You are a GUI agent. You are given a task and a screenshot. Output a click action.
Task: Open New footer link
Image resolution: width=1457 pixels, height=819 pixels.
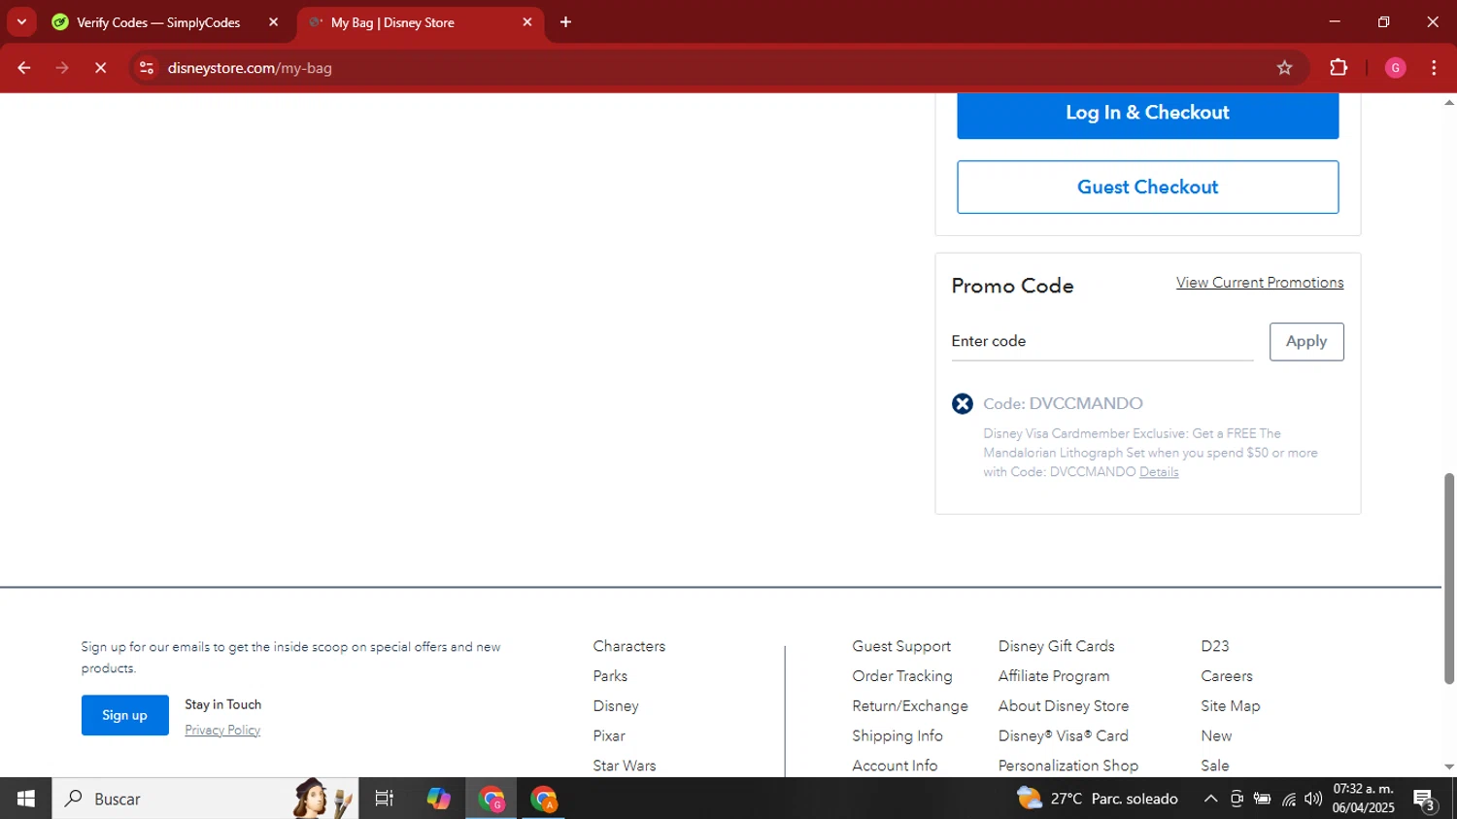tap(1216, 736)
